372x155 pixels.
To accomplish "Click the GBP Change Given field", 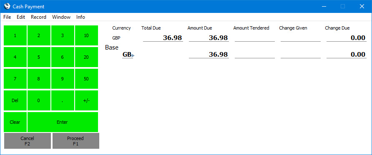I will coord(301,37).
